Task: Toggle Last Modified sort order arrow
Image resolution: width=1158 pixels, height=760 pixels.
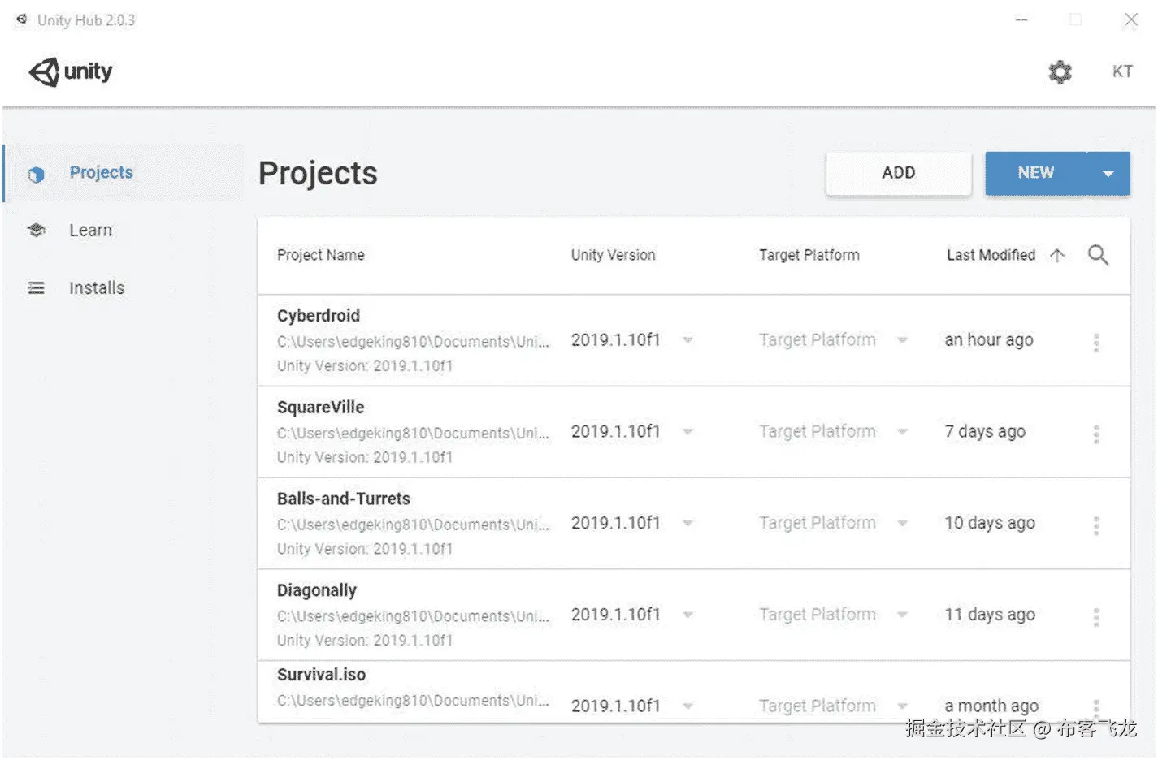Action: (1057, 255)
